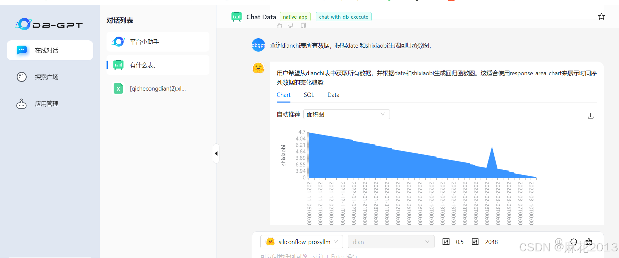Copy the message with copy icon
The height and width of the screenshot is (258, 619).
[x=303, y=26]
